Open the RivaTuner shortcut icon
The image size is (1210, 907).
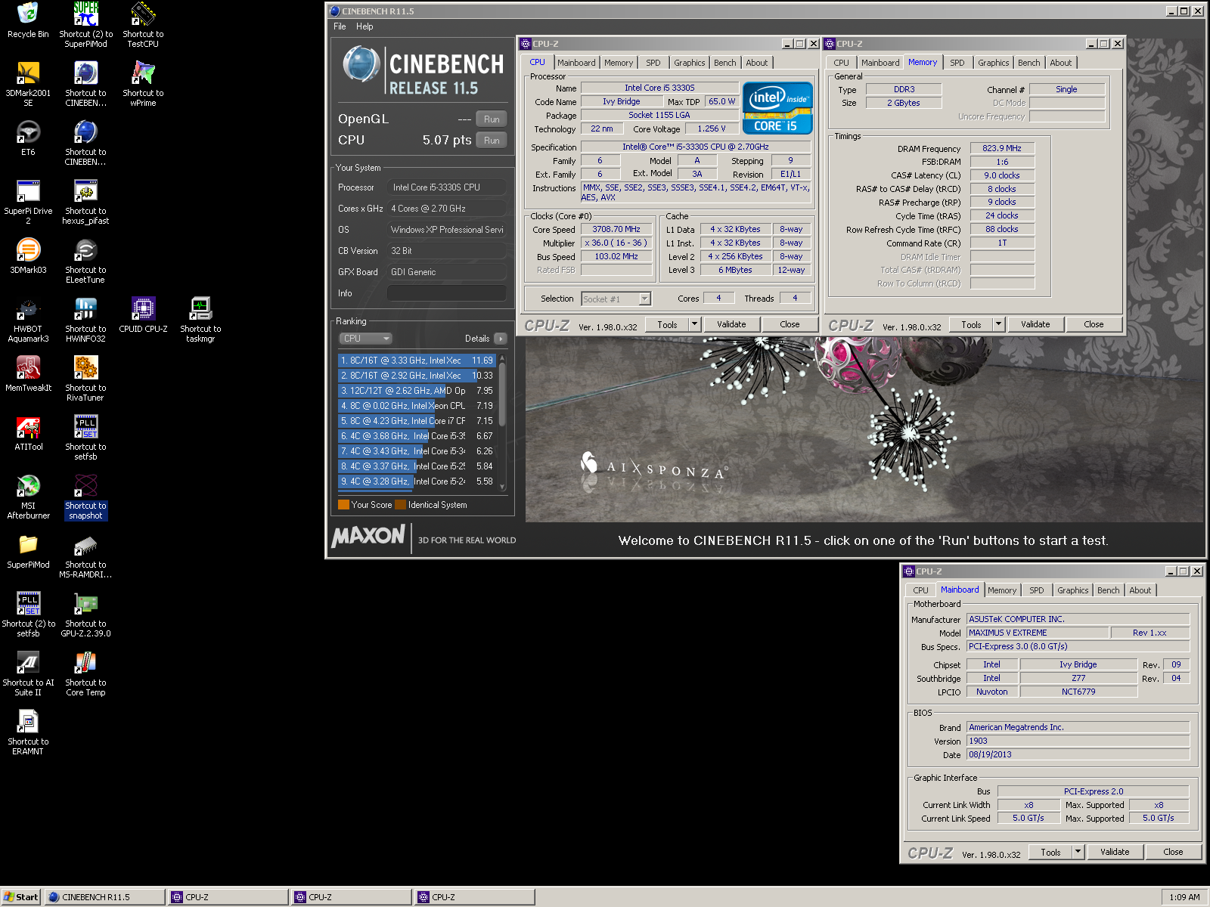pos(85,379)
